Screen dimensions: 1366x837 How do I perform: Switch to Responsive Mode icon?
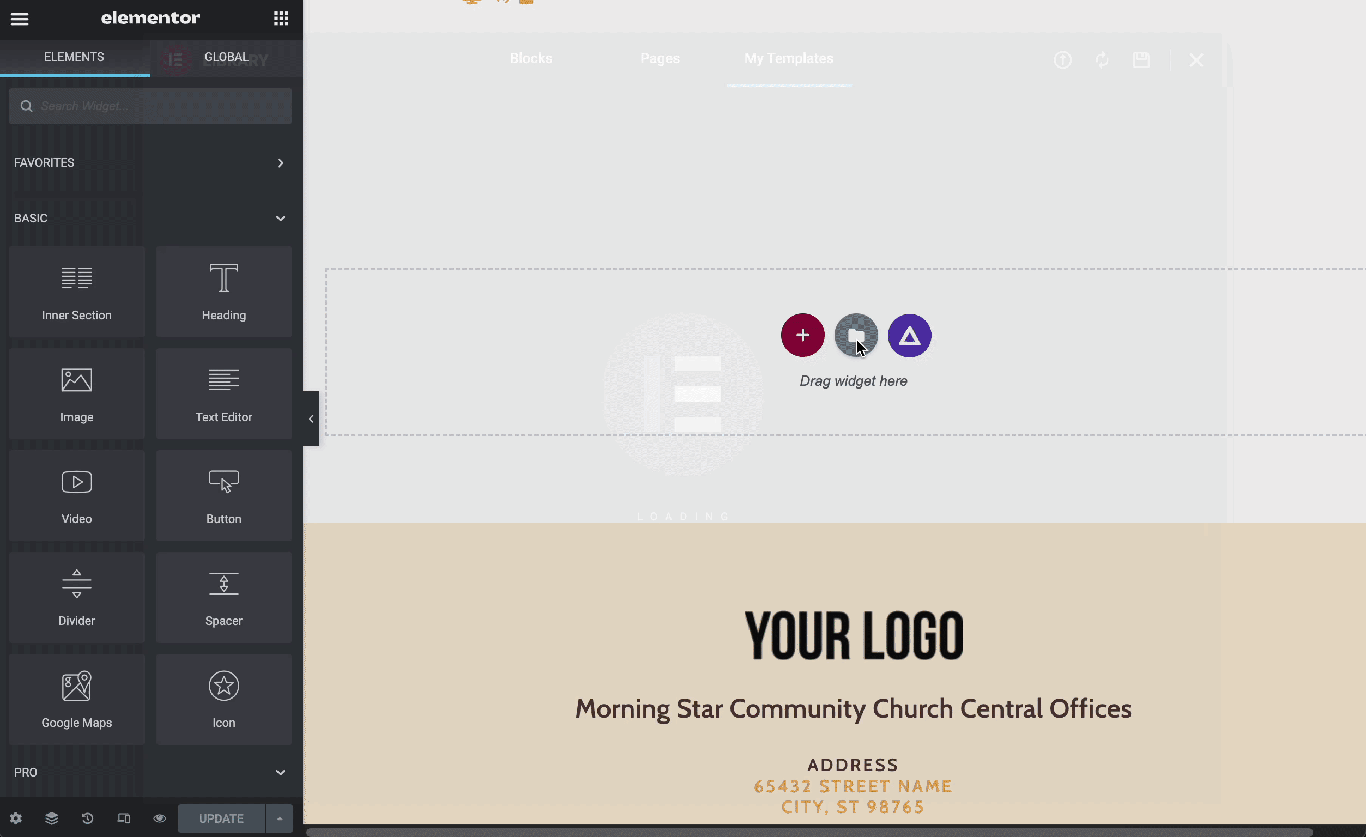[x=124, y=818]
